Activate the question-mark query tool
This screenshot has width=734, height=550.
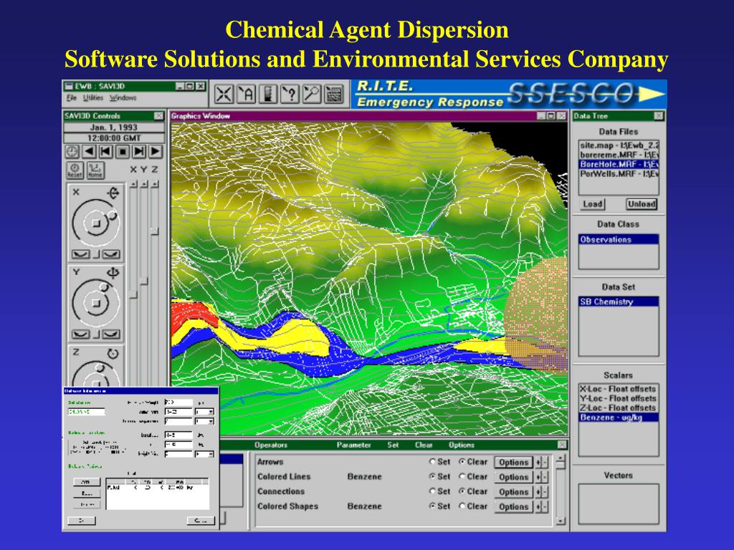290,94
